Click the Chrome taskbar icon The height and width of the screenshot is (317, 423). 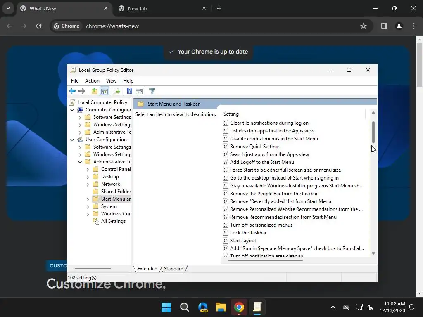[239, 307]
